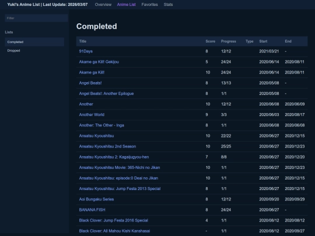Image resolution: width=315 pixels, height=236 pixels.
Task: Click progress 13/13 in Angel Beats! row
Action: [x=226, y=83]
